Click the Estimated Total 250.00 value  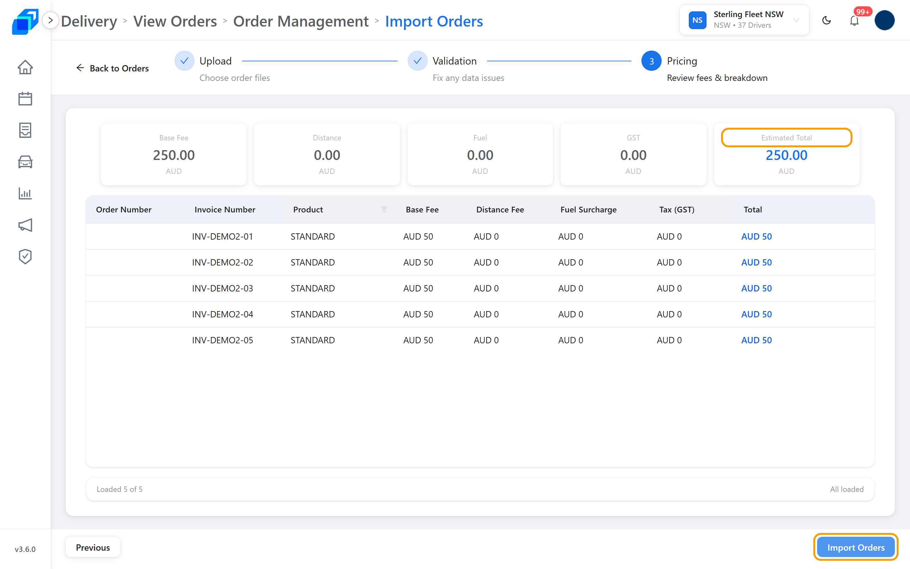click(786, 155)
